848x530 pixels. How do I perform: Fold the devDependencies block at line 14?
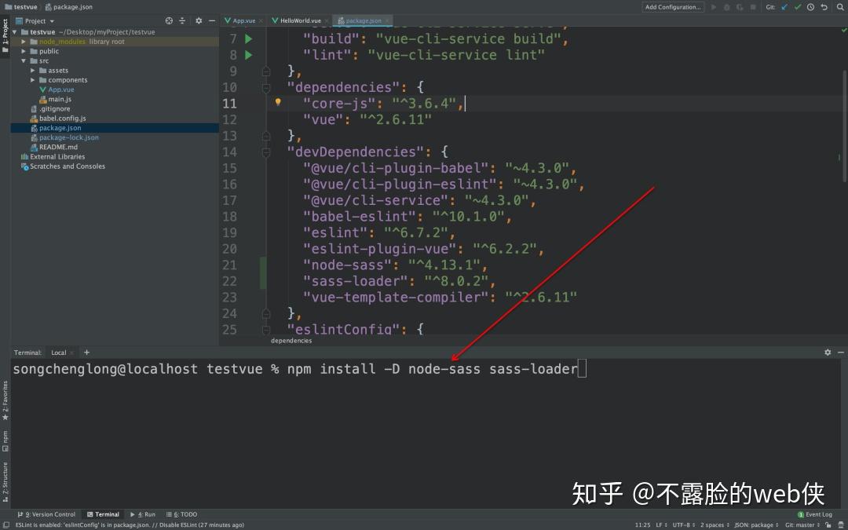click(266, 152)
